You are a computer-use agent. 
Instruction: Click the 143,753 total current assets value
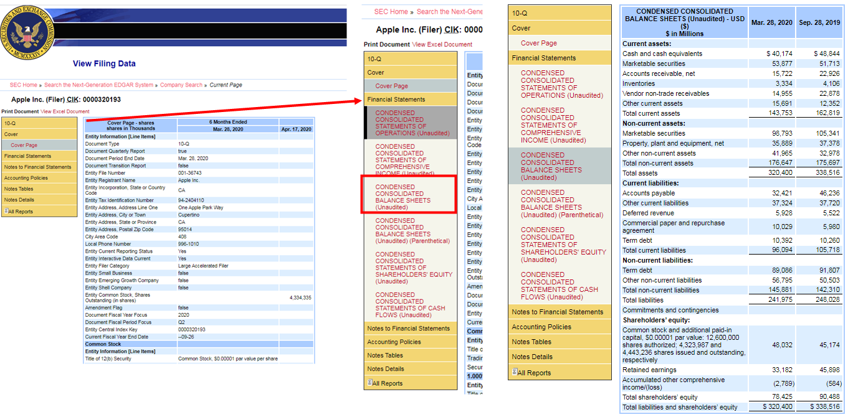(x=782, y=113)
